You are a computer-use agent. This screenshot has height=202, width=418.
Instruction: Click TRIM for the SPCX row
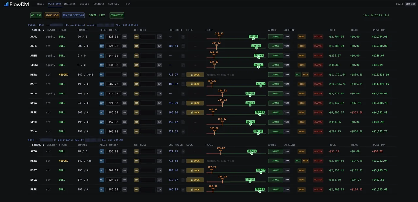[x=287, y=122]
